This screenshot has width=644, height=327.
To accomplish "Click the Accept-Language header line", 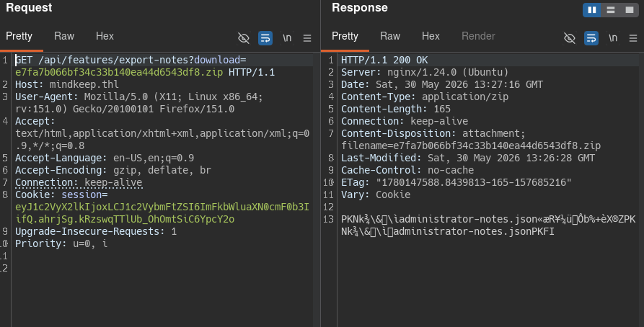I will 105,158.
